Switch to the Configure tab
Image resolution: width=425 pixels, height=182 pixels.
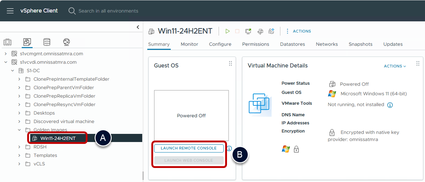pos(220,44)
